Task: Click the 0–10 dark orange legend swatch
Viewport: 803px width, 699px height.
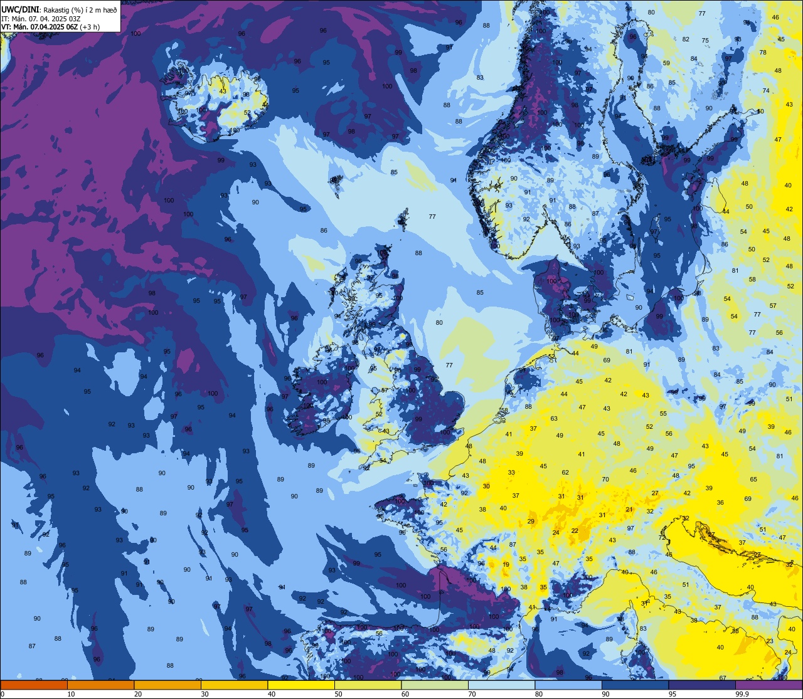Action: 34,685
